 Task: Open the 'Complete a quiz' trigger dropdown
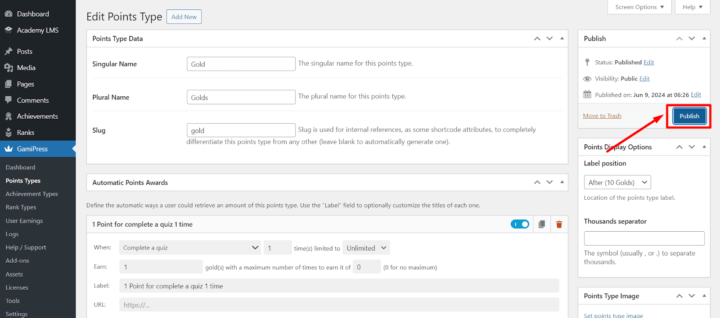click(190, 248)
